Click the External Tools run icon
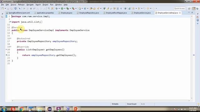200x112 pixels. pos(73,8)
